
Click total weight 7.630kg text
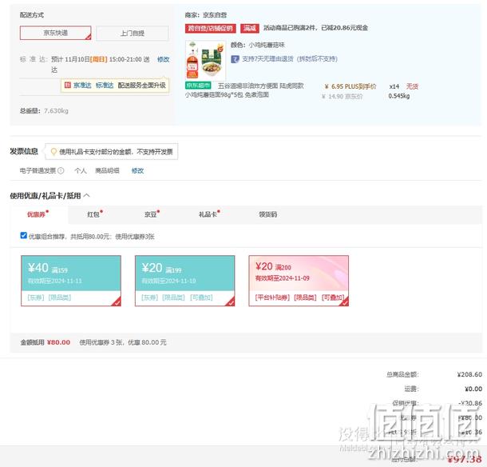[56, 111]
